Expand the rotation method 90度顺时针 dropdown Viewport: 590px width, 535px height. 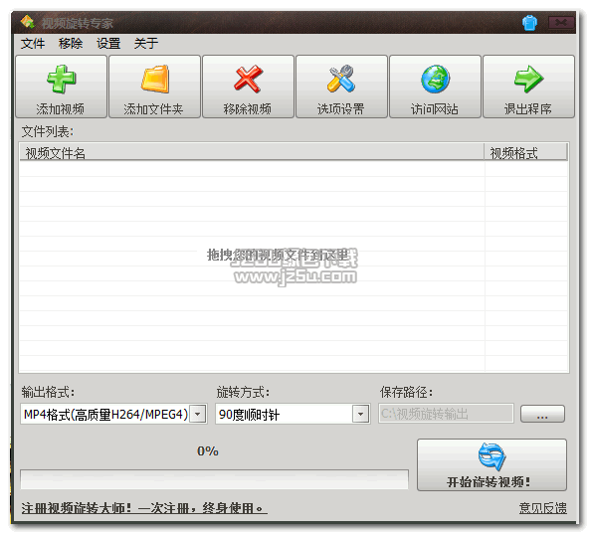coord(360,415)
